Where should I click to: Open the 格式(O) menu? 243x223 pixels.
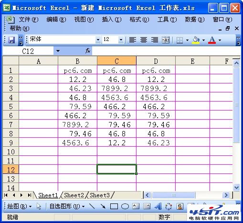139,20
